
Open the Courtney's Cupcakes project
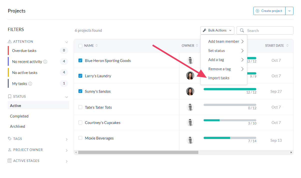coord(102,123)
